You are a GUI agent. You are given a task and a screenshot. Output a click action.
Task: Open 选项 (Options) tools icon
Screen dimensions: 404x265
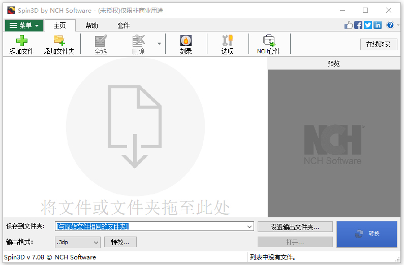coord(228,44)
